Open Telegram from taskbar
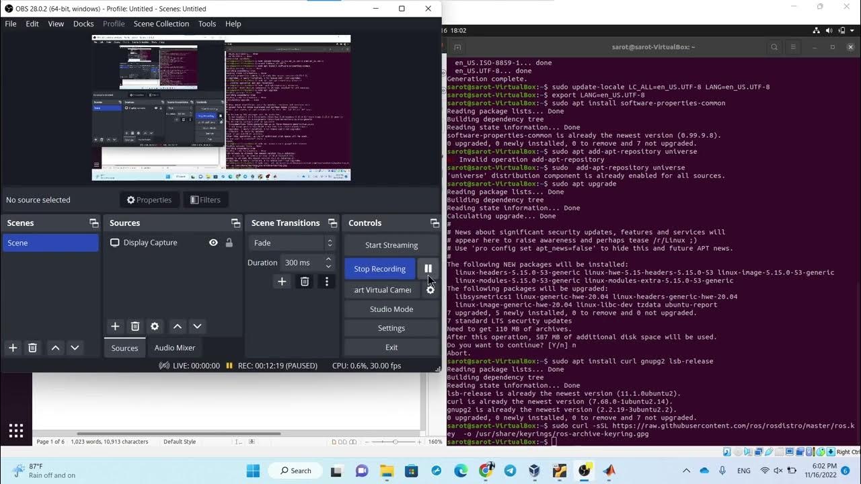This screenshot has width=861, height=484. 510,471
